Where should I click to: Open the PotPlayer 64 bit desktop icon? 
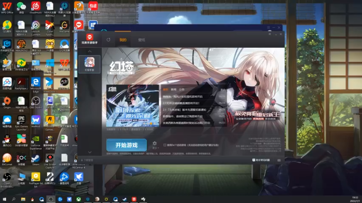pos(36,180)
